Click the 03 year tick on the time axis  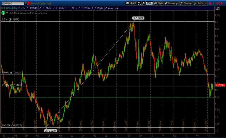pyautogui.click(x=72, y=136)
